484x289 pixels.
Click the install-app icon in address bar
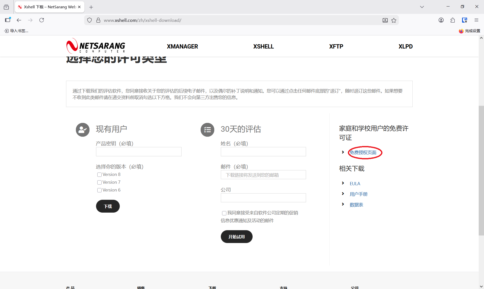tap(385, 20)
